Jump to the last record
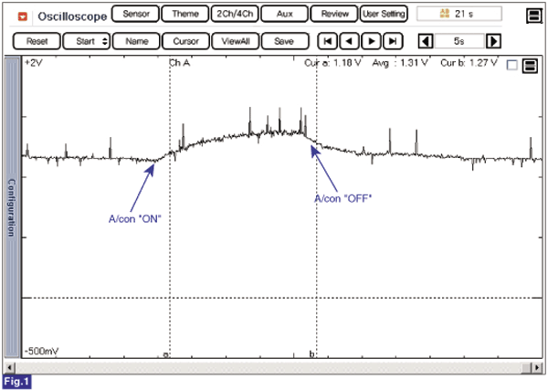This screenshot has height=390, width=548. (393, 41)
